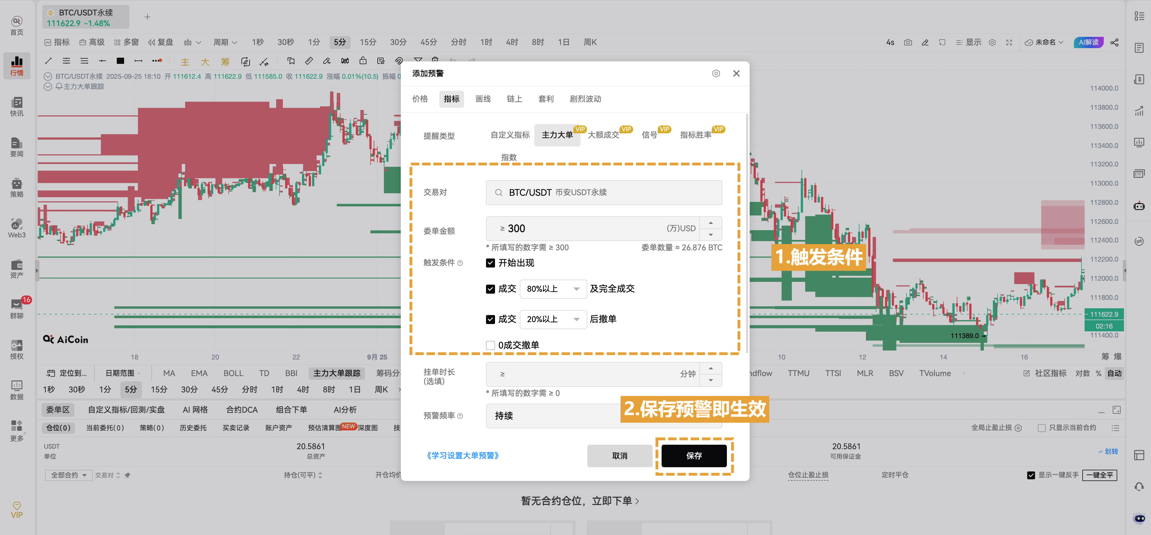The height and width of the screenshot is (535, 1151).
Task: Open 快讯 from the left sidebar
Action: pyautogui.click(x=17, y=107)
